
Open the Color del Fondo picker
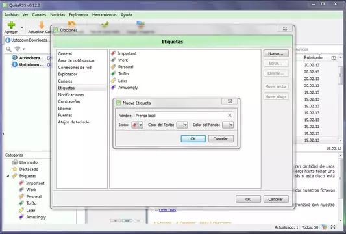coord(228,125)
